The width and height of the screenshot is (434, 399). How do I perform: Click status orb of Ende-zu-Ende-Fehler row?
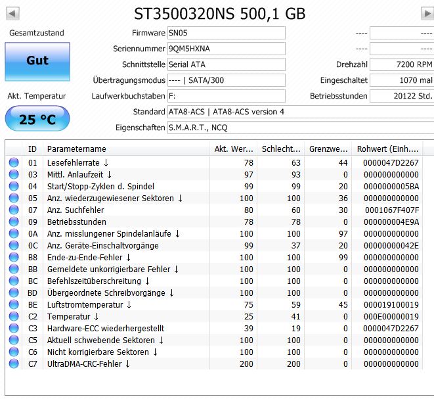[x=14, y=257]
